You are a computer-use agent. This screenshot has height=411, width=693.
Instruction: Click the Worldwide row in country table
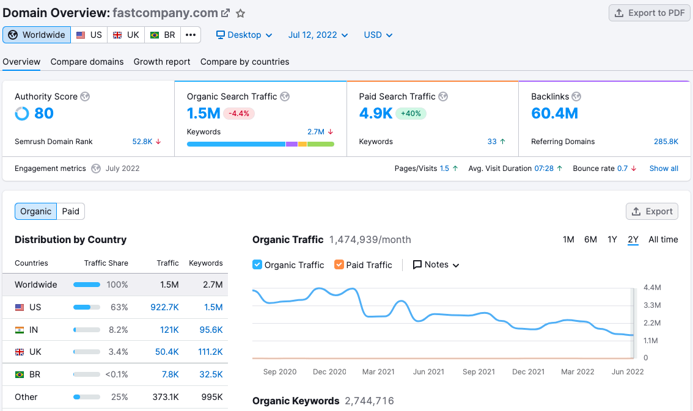[x=116, y=285]
